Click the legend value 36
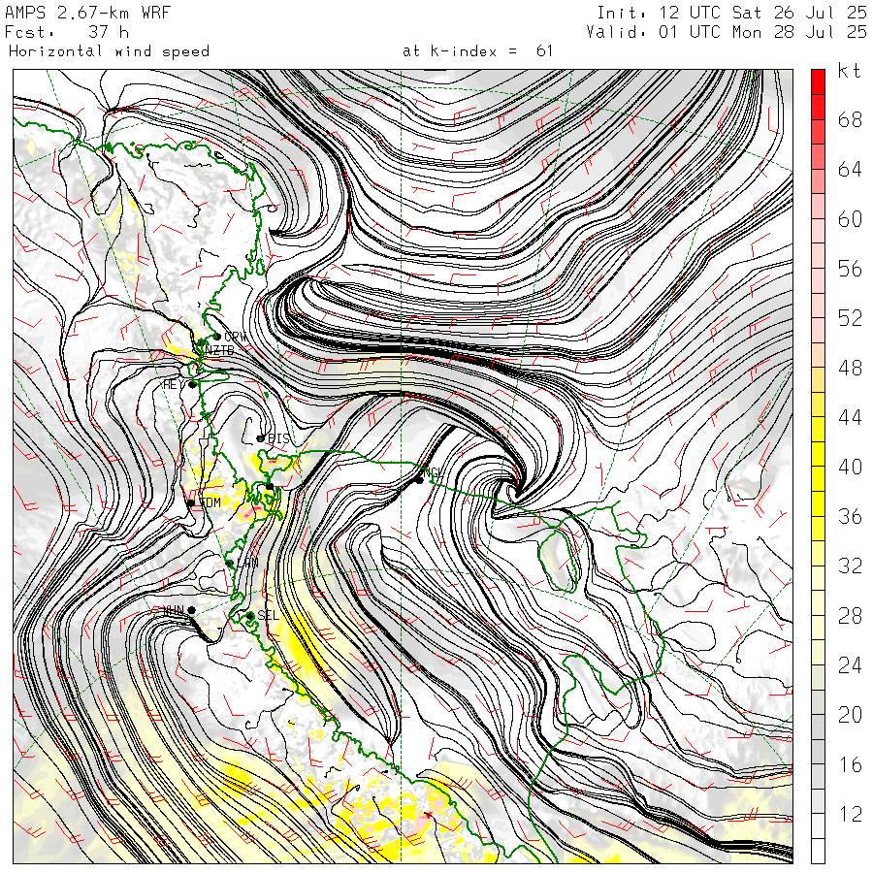The height and width of the screenshot is (873, 873). (x=850, y=516)
